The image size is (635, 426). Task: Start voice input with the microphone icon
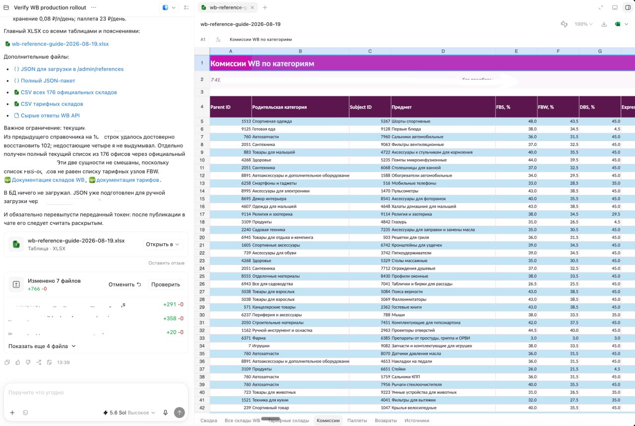pos(165,413)
